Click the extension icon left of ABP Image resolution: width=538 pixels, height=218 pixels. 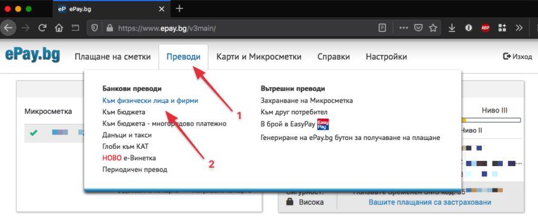point(468,28)
